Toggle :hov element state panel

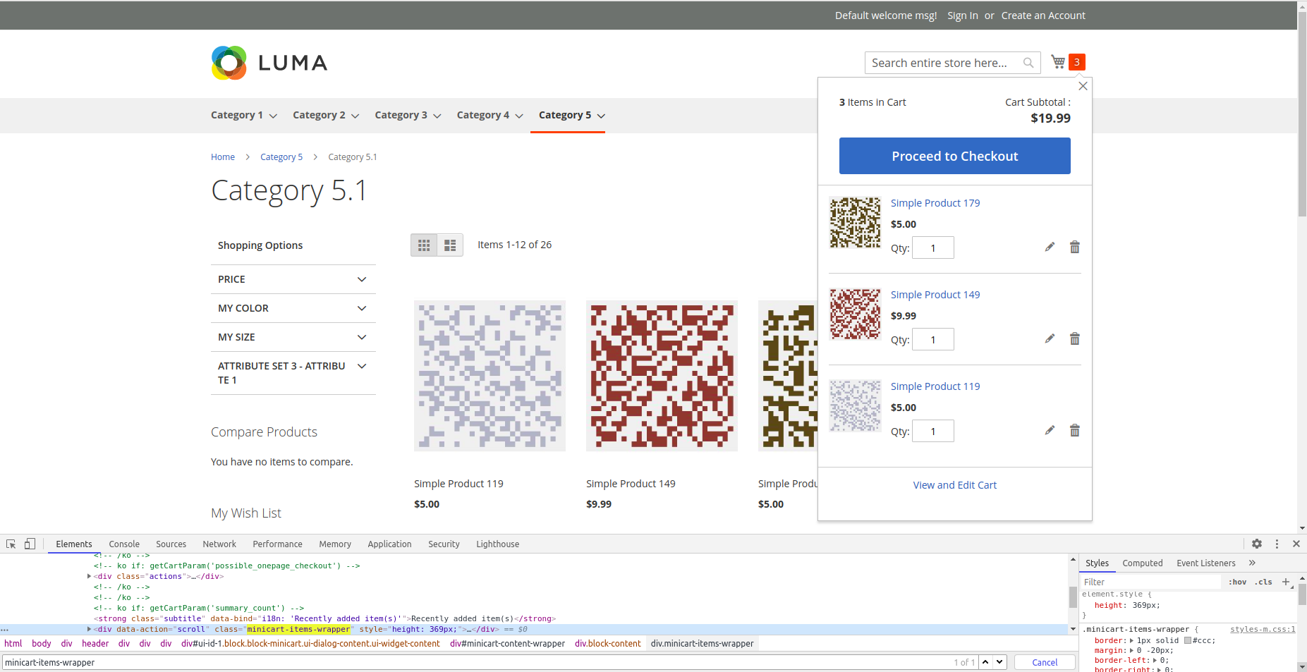[x=1237, y=582]
